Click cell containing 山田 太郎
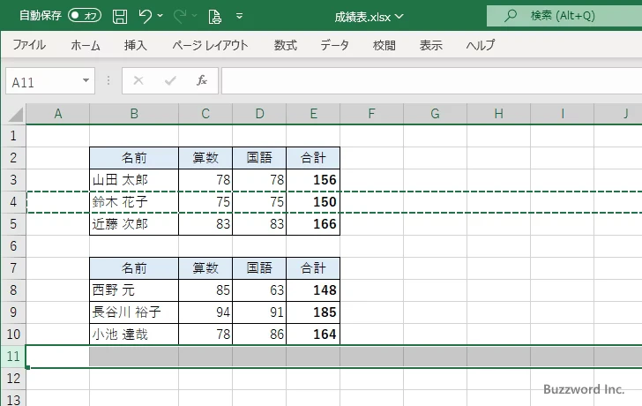Viewport: 642px width, 406px height. (134, 180)
